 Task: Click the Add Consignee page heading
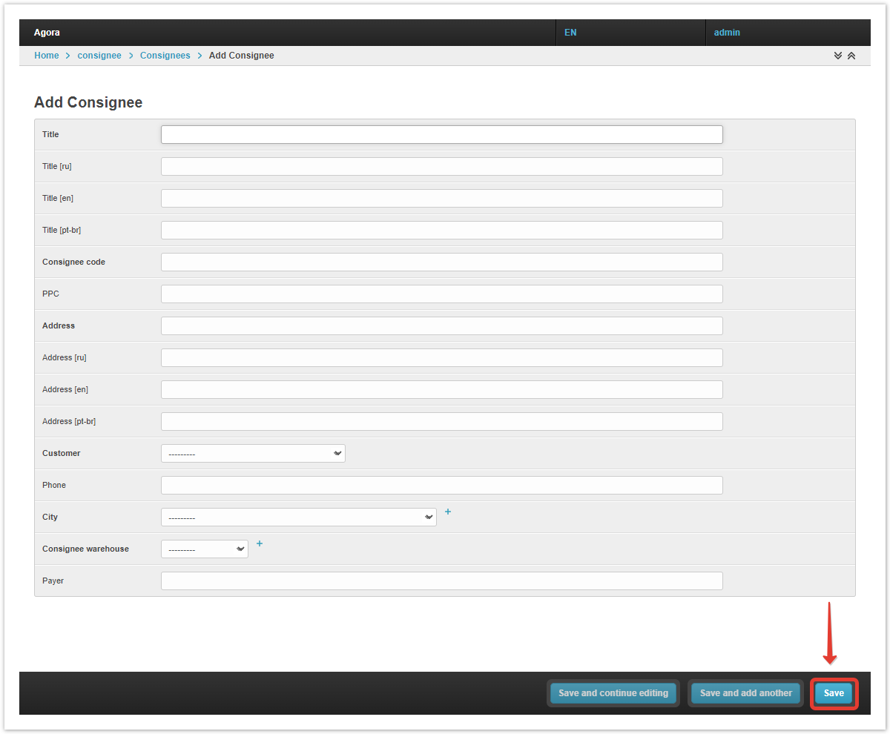(88, 102)
